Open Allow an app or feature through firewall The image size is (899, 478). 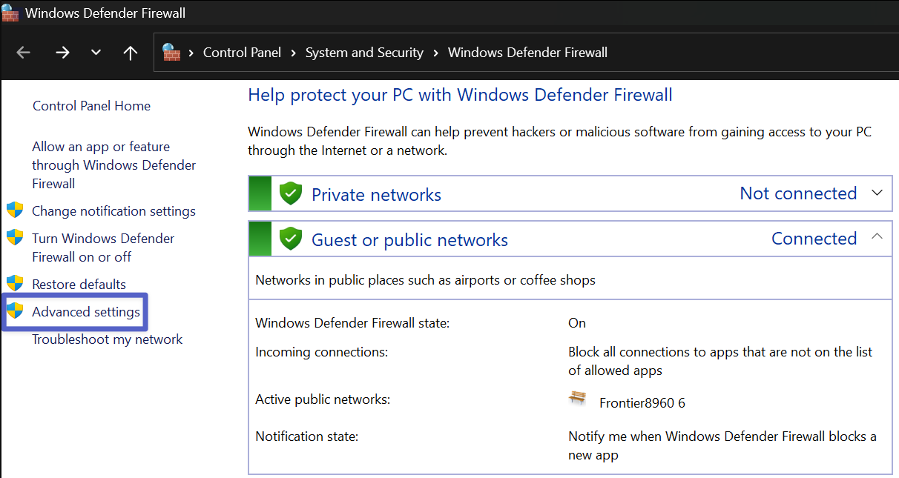coord(113,165)
